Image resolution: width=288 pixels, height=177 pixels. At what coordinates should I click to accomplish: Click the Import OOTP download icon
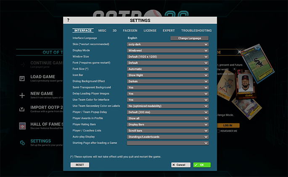point(22,109)
